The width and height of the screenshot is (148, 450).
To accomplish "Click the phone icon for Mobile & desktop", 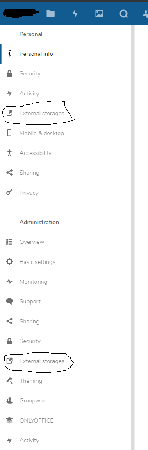I will [x=9, y=133].
